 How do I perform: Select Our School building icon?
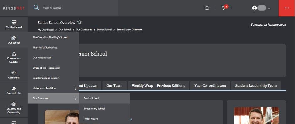14,38
